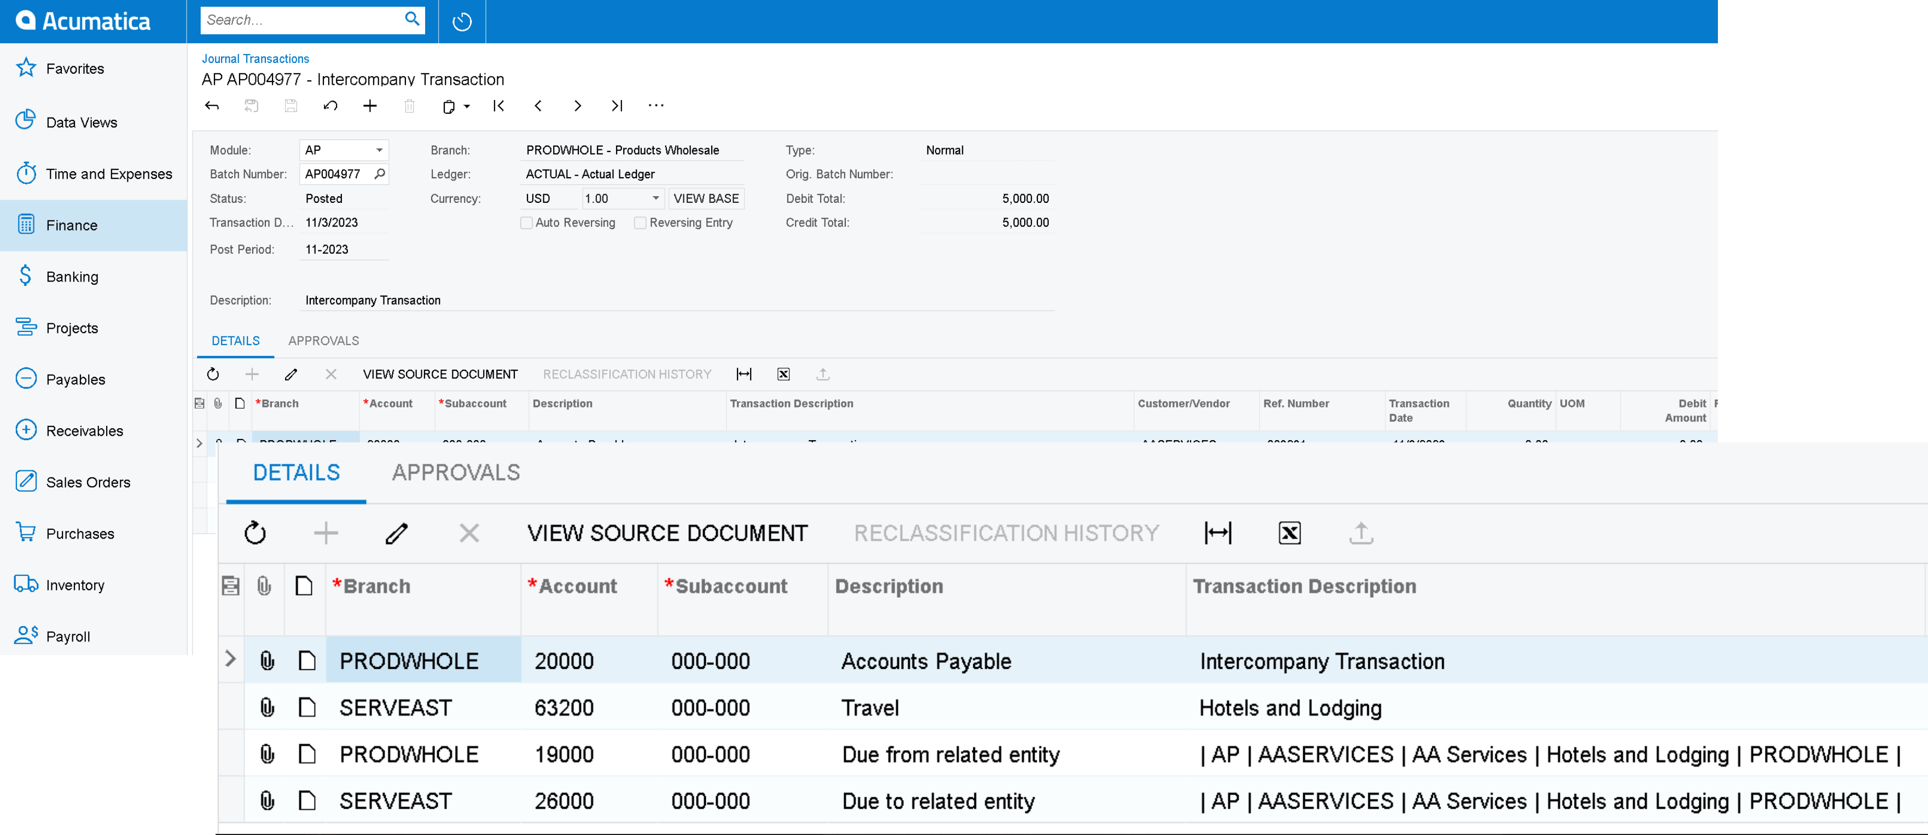
Task: Click the search magnifier icon
Action: [411, 20]
